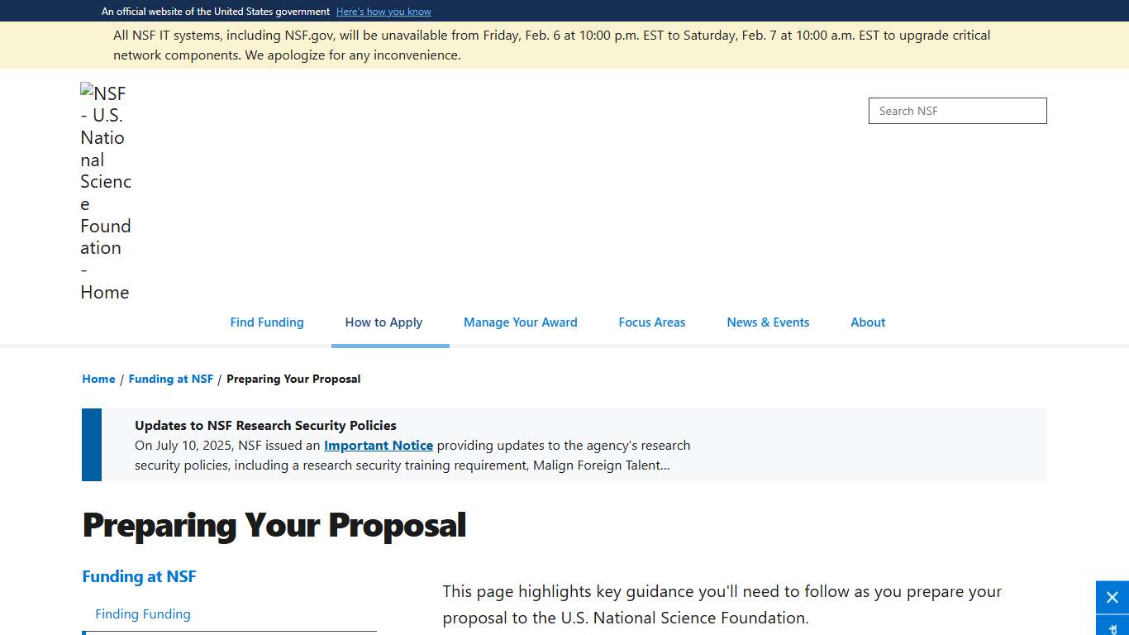Image resolution: width=1129 pixels, height=635 pixels.
Task: Click the Updates to NSF Research Security Policies alert
Action: (265, 425)
